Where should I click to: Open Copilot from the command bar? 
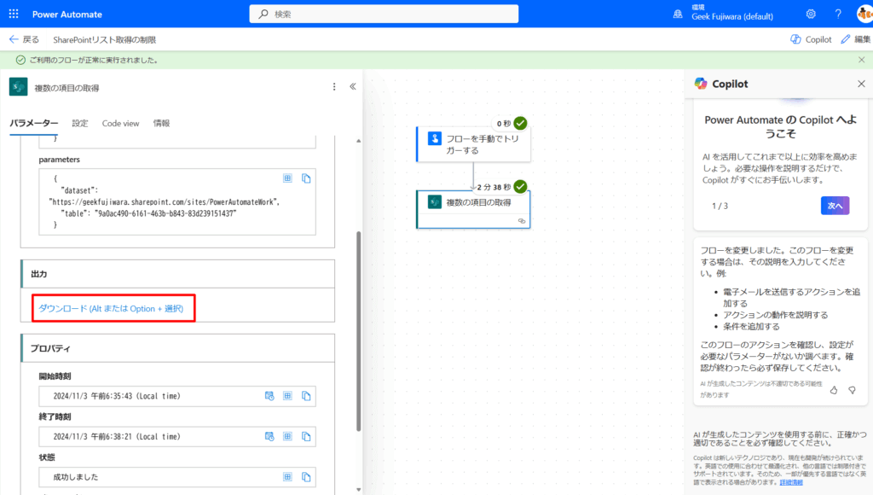811,39
